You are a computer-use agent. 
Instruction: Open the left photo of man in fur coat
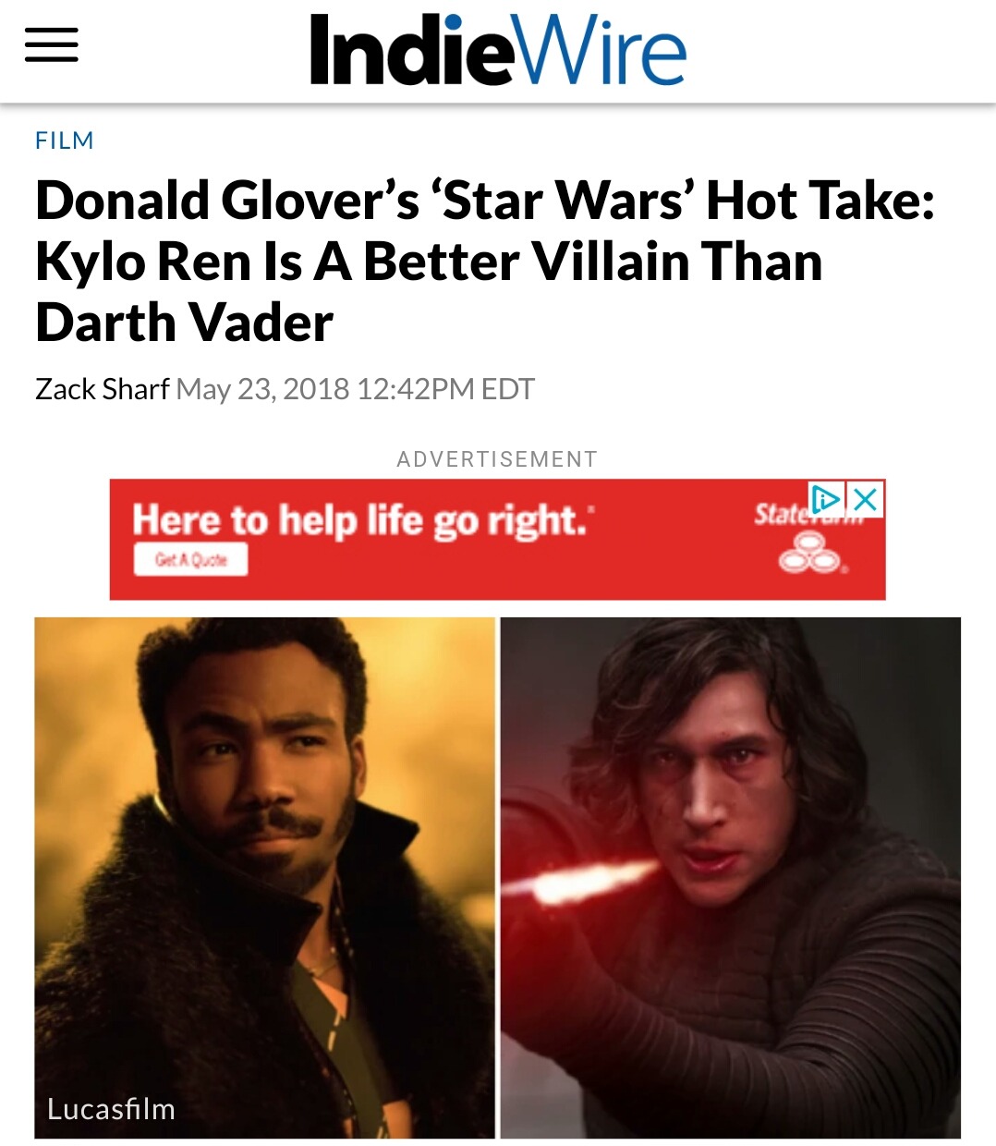click(x=265, y=878)
